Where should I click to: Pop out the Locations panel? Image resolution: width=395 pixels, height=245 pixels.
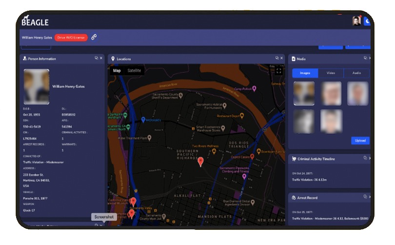(x=277, y=58)
